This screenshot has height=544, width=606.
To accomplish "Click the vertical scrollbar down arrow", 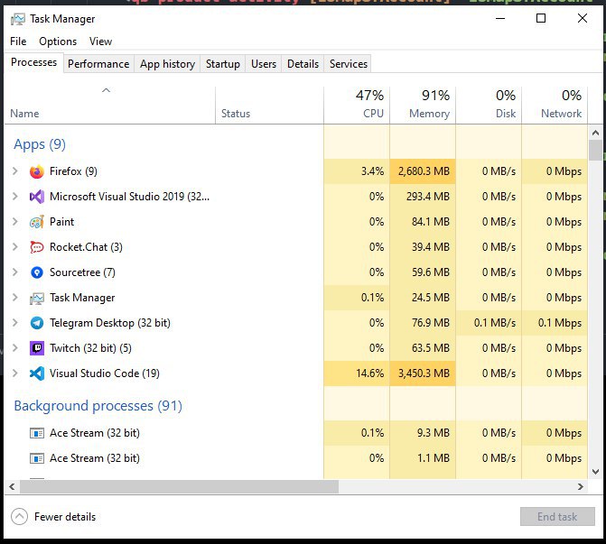I will [x=595, y=472].
